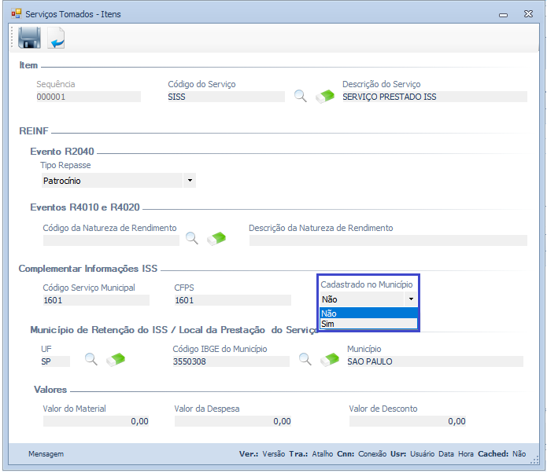Click the Valor da Despesa field

(232, 421)
